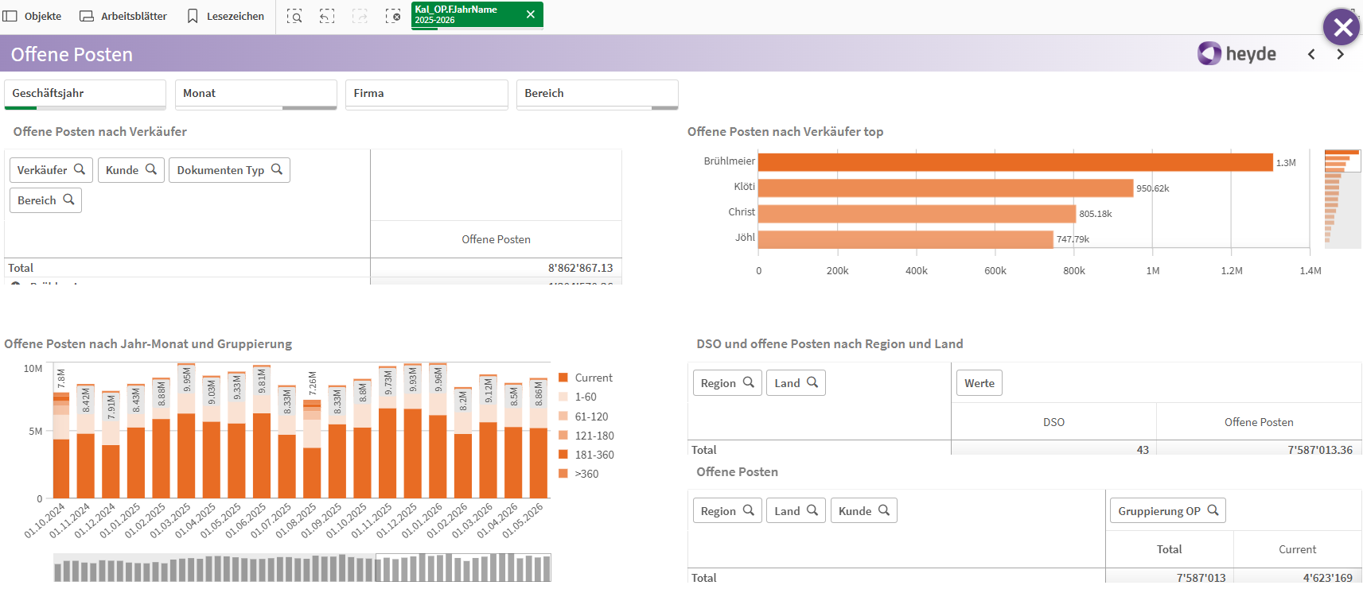Search the Verkäufer dimension
This screenshot has height=589, width=1363.
[80, 169]
